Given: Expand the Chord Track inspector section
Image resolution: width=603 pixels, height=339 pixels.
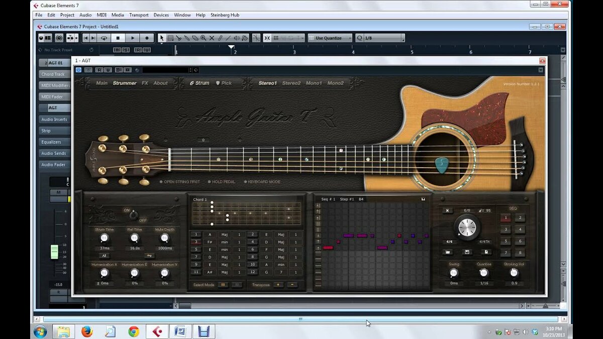Looking at the screenshot, I should [x=54, y=74].
